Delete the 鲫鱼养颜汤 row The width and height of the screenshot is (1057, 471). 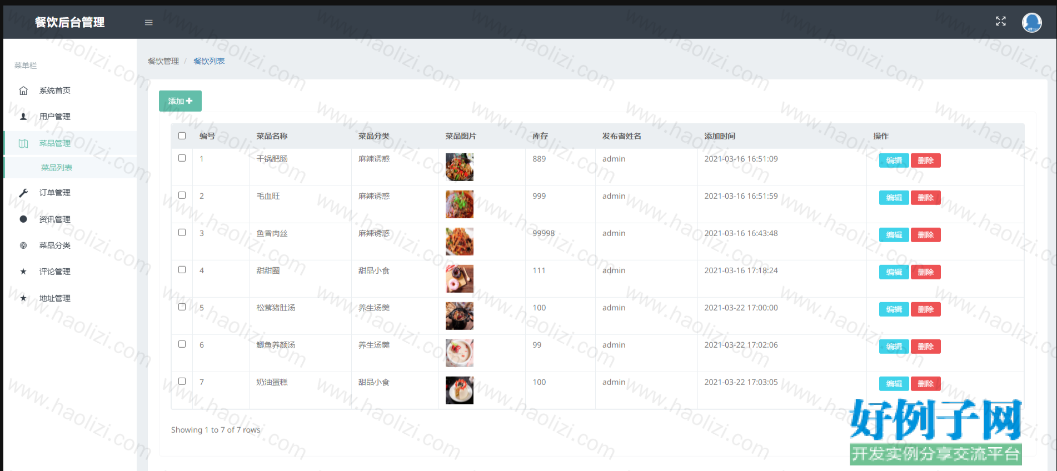925,347
